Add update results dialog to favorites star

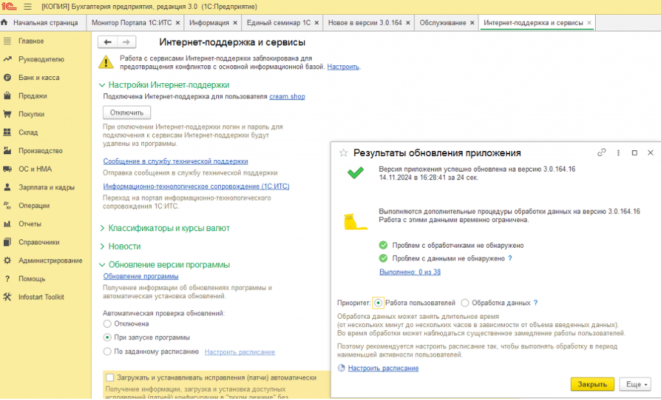pyautogui.click(x=343, y=153)
